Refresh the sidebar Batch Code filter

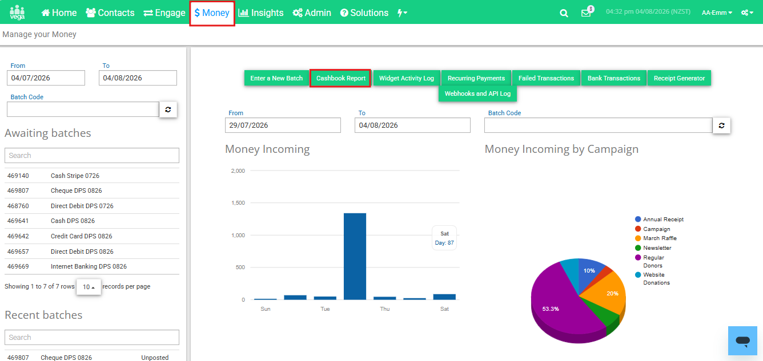[168, 109]
